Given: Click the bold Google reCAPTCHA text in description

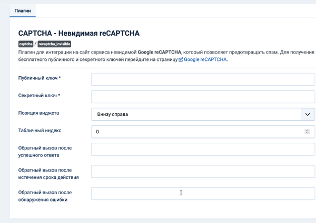Looking at the screenshot, I should click(x=160, y=52).
